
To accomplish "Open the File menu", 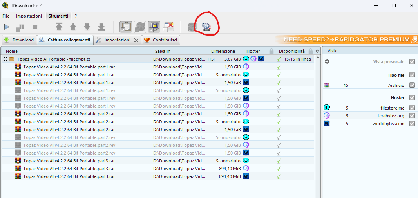I will tap(6, 16).
